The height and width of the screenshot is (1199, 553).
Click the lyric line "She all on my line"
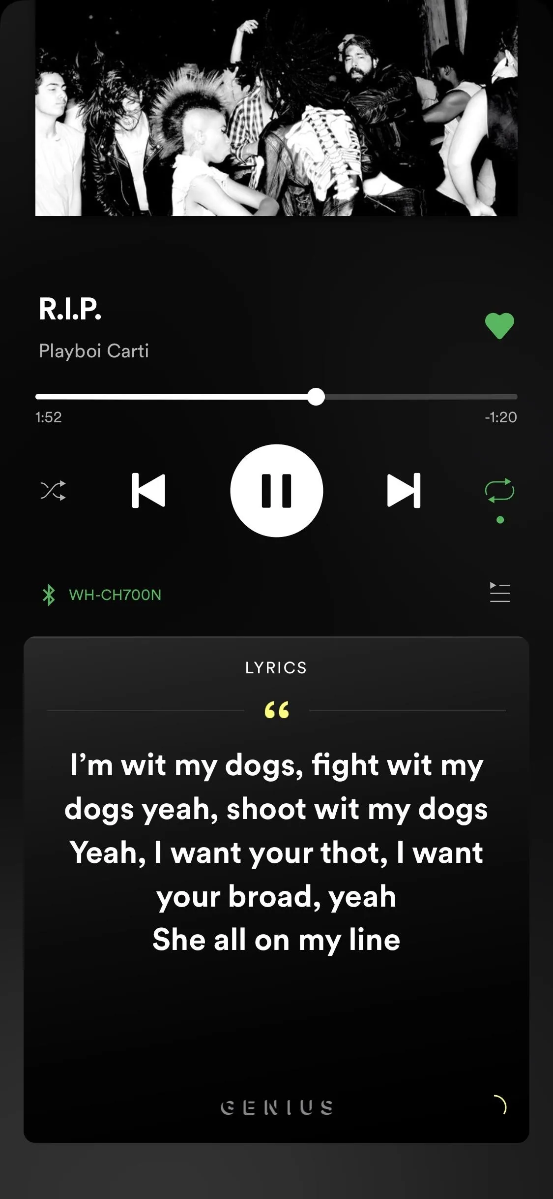point(276,940)
